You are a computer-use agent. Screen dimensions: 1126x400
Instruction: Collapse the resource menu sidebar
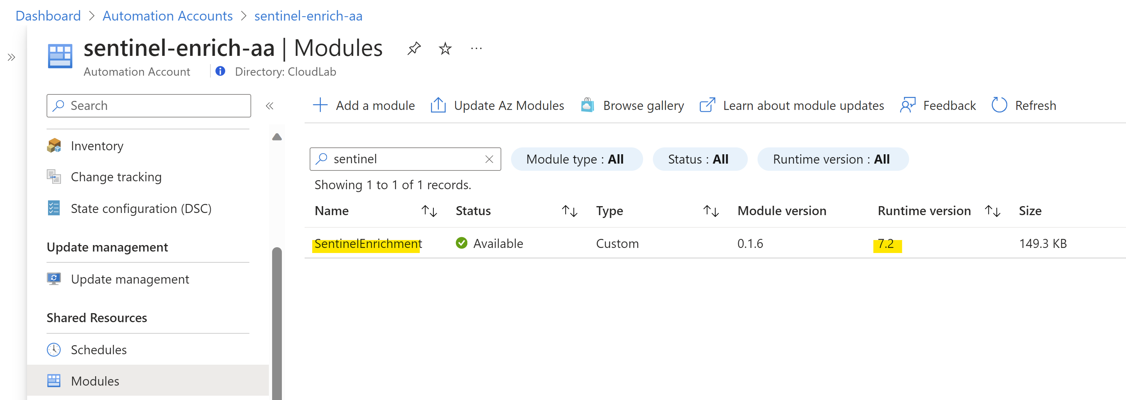point(270,106)
